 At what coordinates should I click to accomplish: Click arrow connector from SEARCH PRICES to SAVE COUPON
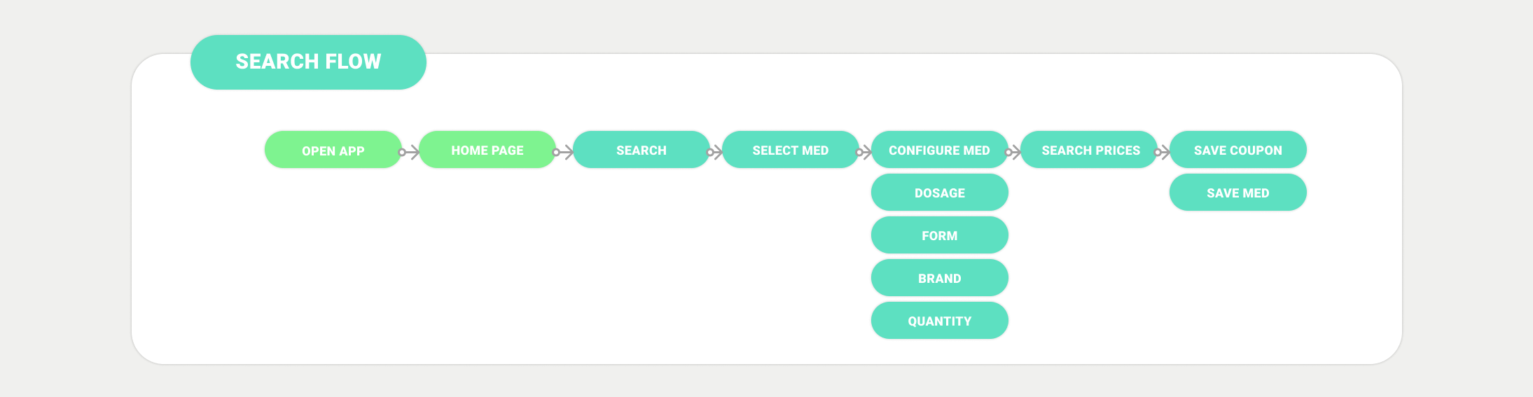tap(1163, 152)
